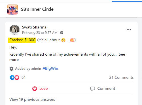Click the red heart reaction icon
142x105 pixels.
(x=17, y=78)
